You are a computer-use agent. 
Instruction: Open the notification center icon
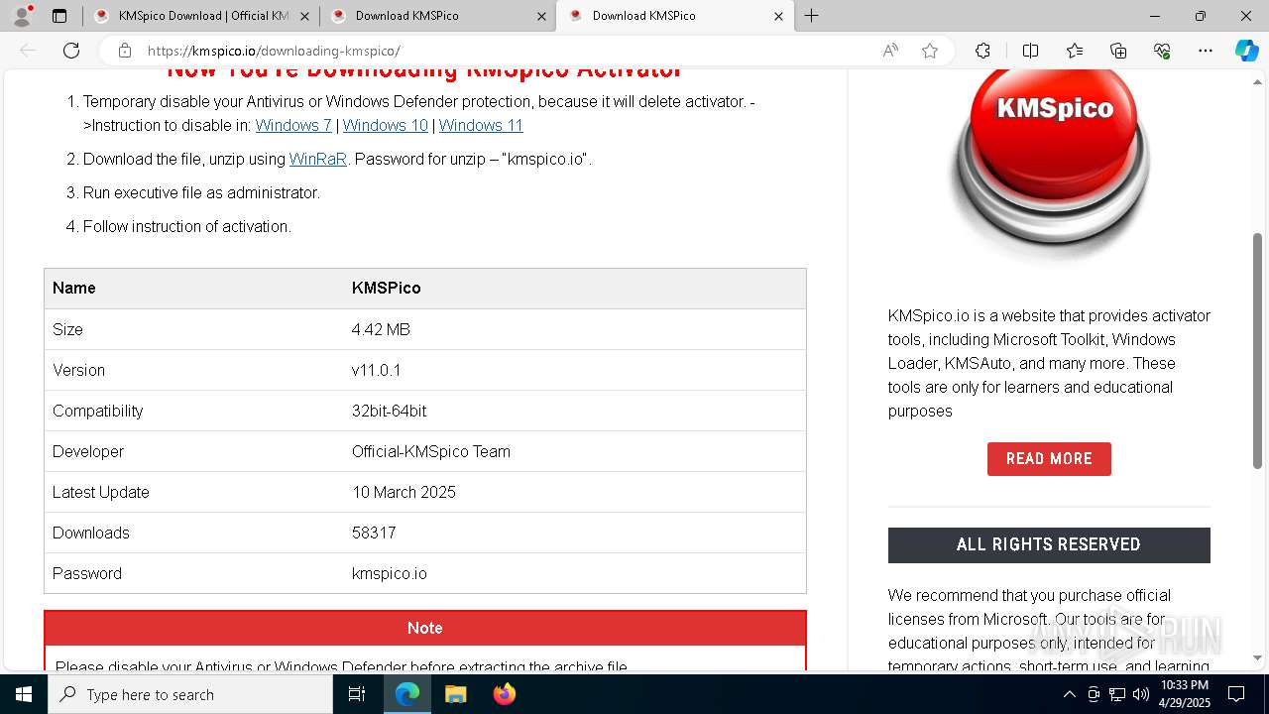tap(1236, 694)
